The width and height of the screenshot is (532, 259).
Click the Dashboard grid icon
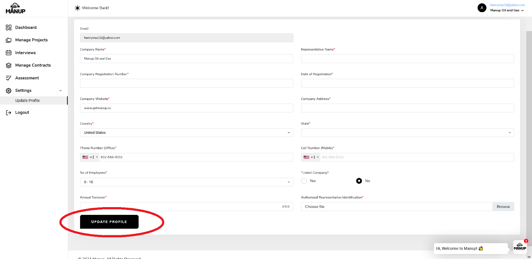tap(9, 28)
